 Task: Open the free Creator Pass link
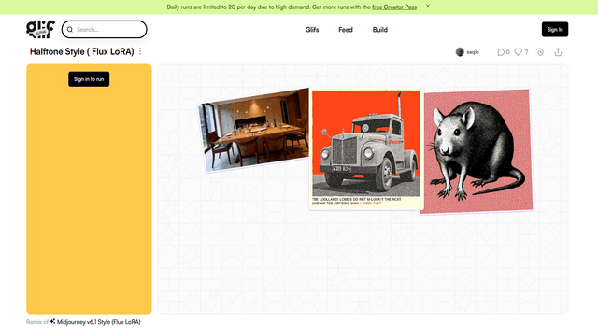tap(394, 7)
